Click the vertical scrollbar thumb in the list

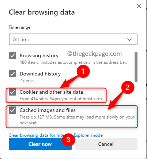click(x=136, y=67)
